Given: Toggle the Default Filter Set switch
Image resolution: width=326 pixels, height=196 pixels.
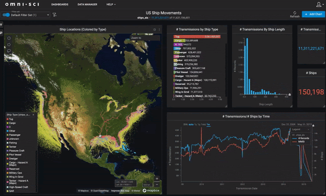Looking at the screenshot, I should coord(6,15).
